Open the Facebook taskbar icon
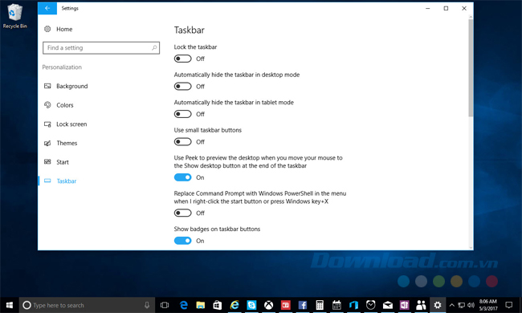 303,305
